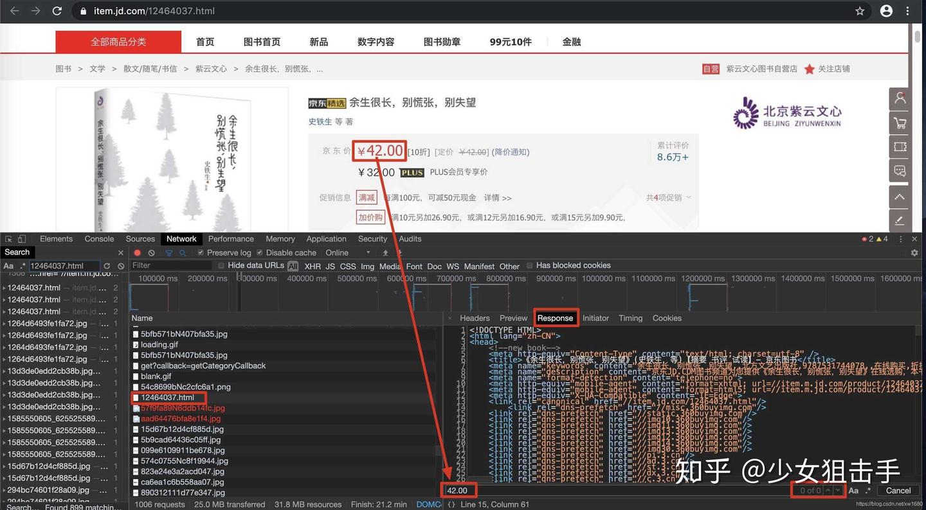Toggle regex in the Search panel
Image resolution: width=926 pixels, height=510 pixels.
[23, 266]
